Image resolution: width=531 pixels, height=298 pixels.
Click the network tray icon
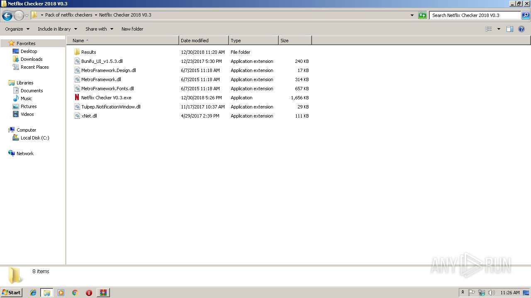[482, 293]
